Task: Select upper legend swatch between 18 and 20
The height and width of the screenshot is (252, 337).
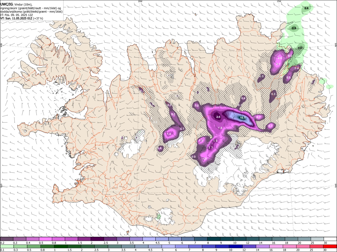Action: click(x=291, y=239)
